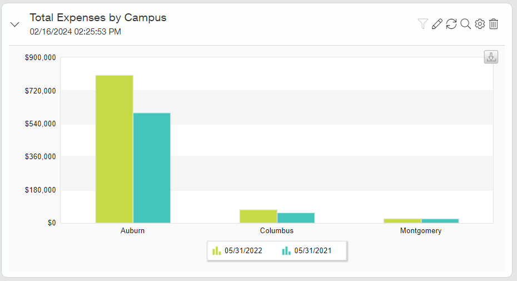Click the Total Expenses by Campus title
Screen dimensions: 517x281
pos(98,18)
